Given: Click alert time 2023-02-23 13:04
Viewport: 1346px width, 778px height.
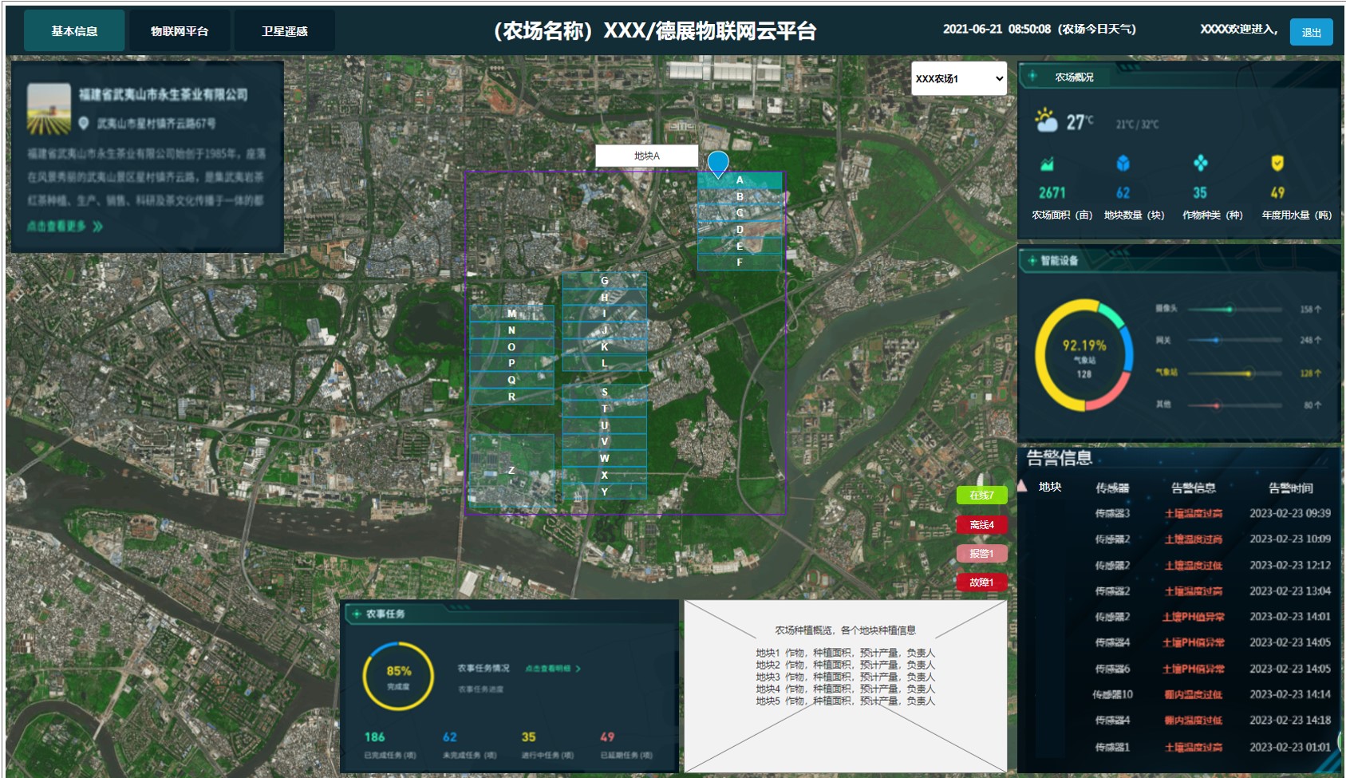Looking at the screenshot, I should (x=1290, y=590).
